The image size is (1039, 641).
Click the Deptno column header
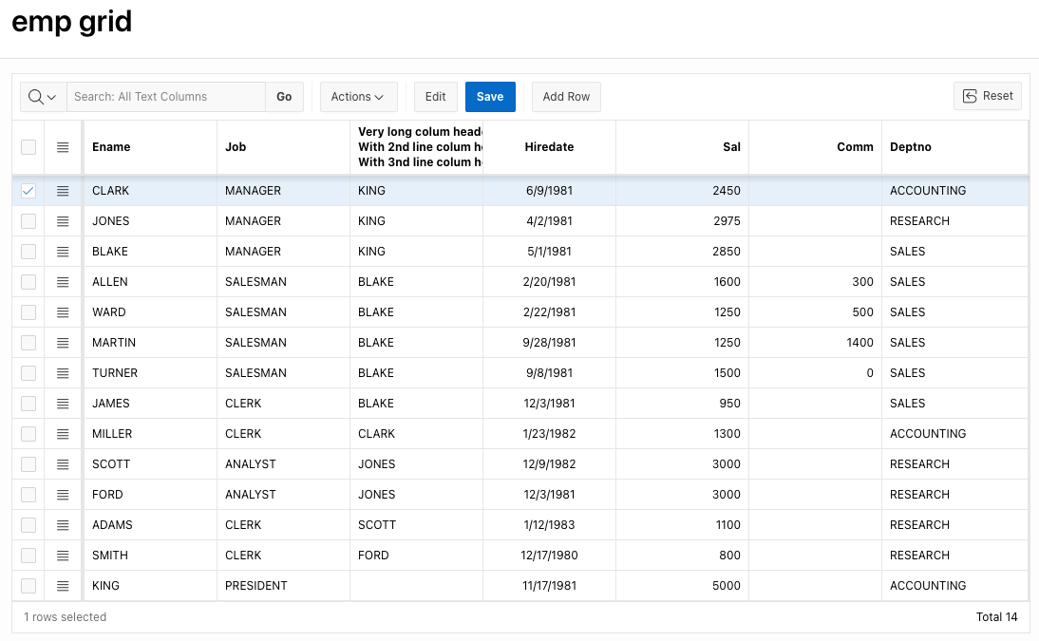click(x=910, y=147)
